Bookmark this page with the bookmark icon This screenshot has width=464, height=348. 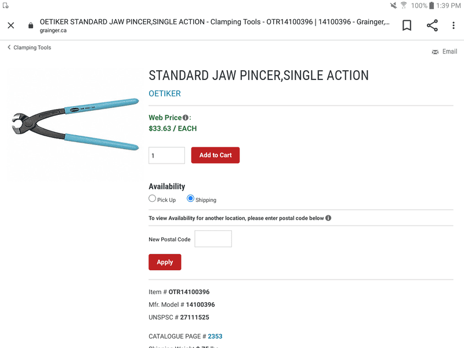click(x=407, y=26)
